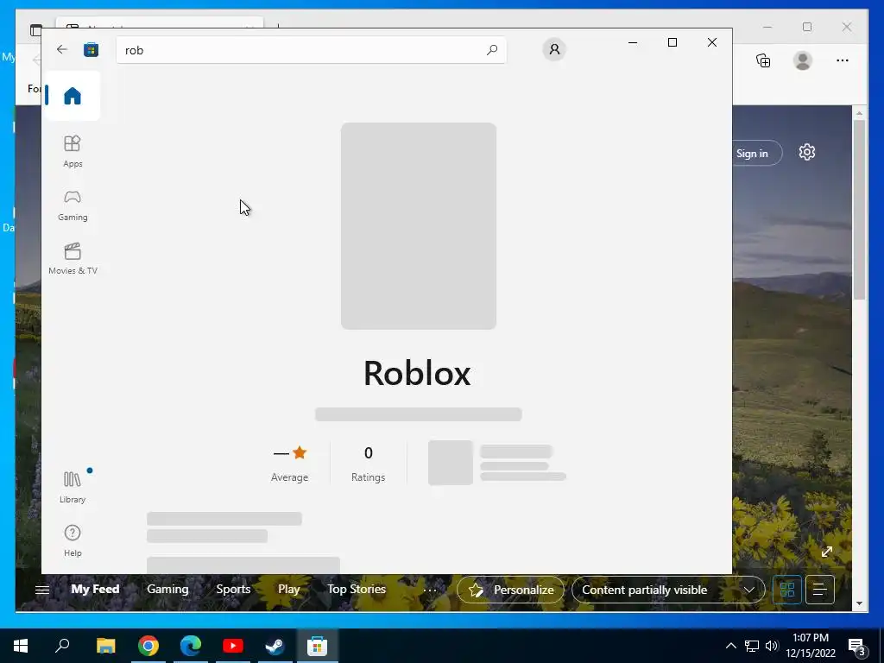884x663 pixels.
Task: Open the Microsoft Store logo icon
Action: tap(91, 49)
